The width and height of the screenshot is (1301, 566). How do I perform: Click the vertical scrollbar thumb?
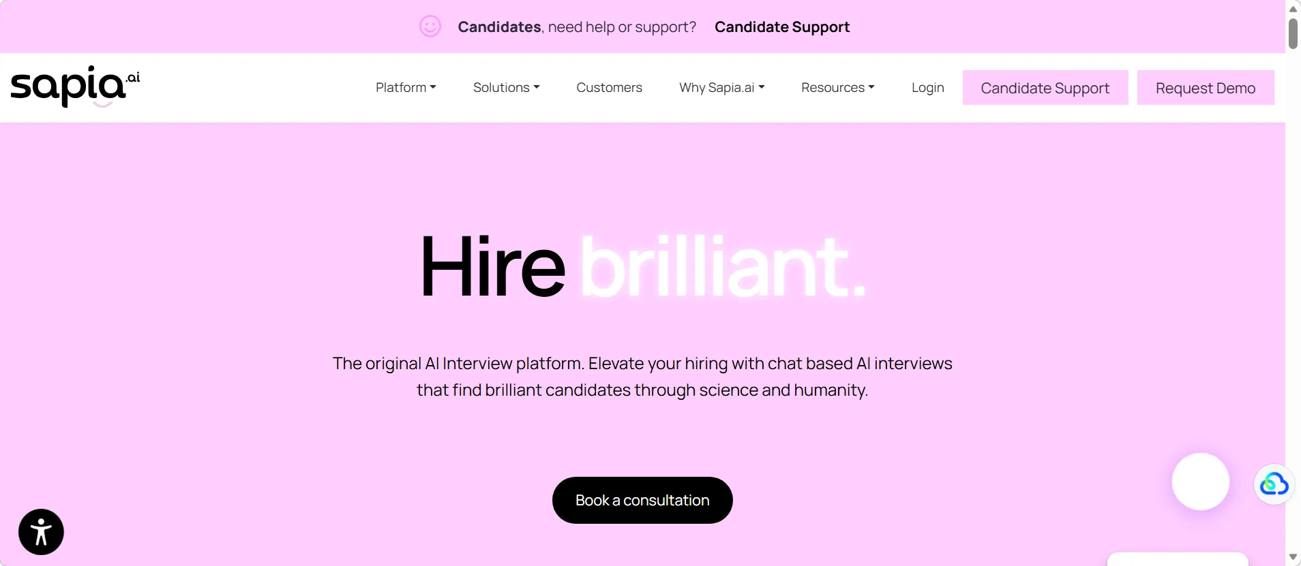(1293, 34)
